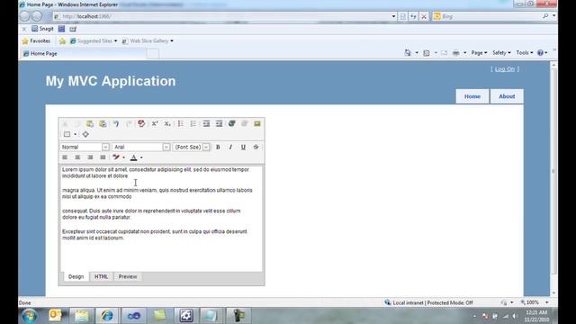Viewport: 576px width, 324px height.
Task: Expand the font color dropdown arrow
Action: 141,157
